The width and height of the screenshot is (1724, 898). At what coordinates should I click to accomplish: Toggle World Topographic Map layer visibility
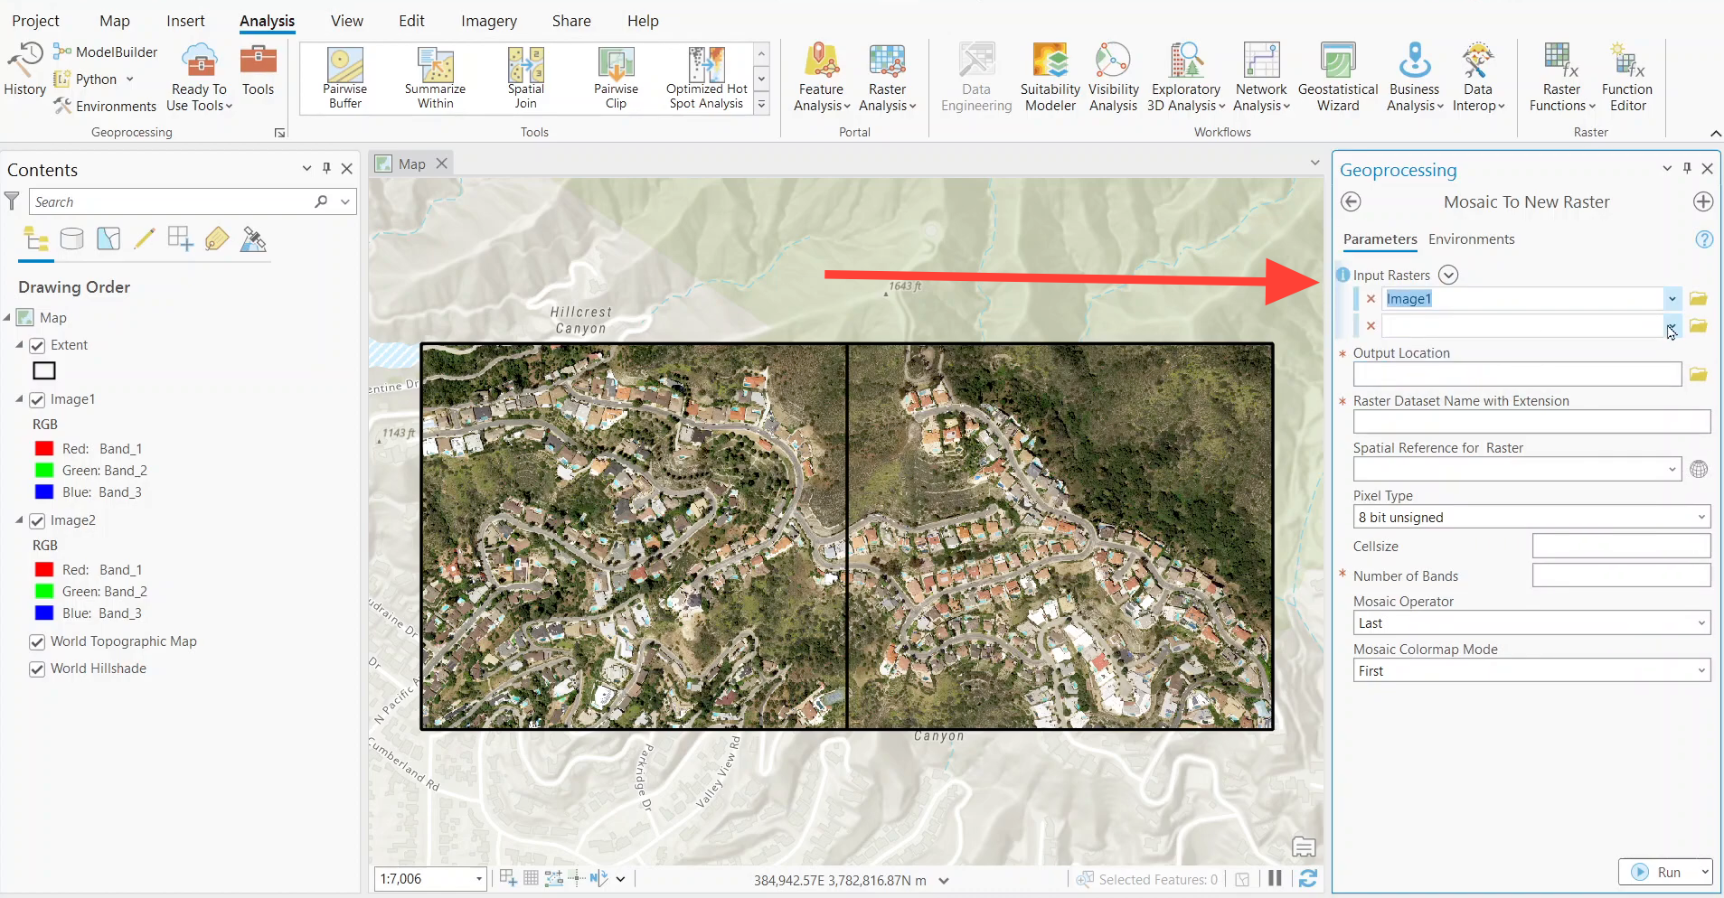tap(37, 641)
